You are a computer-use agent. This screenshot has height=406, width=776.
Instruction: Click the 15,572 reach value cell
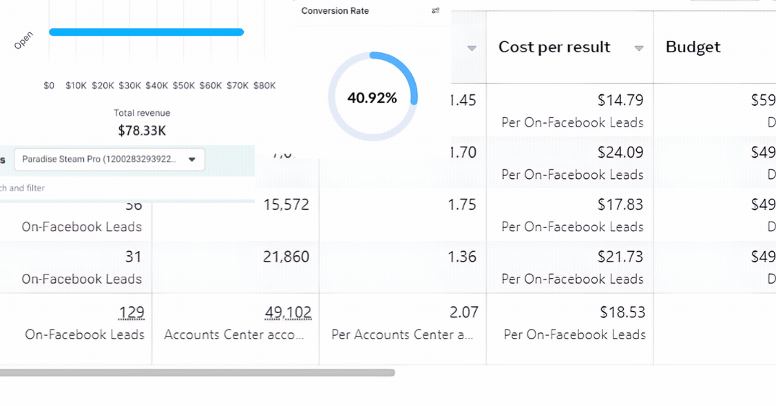tap(235, 215)
